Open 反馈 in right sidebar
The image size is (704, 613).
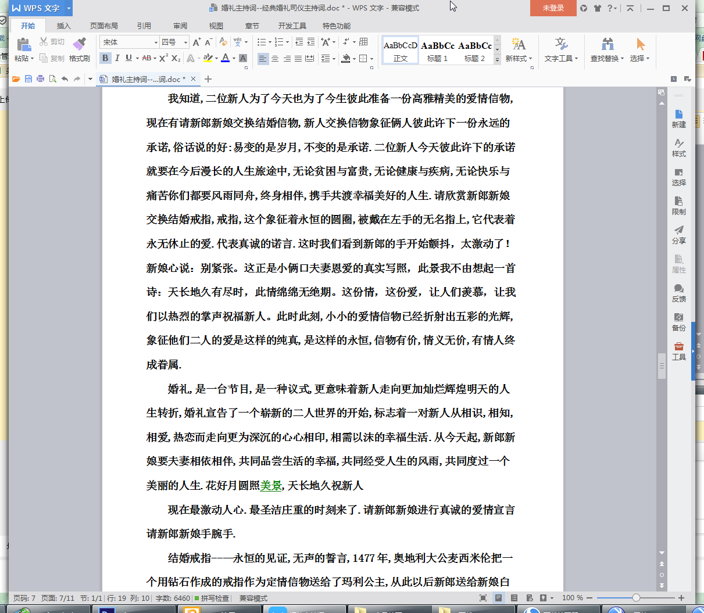tap(678, 293)
